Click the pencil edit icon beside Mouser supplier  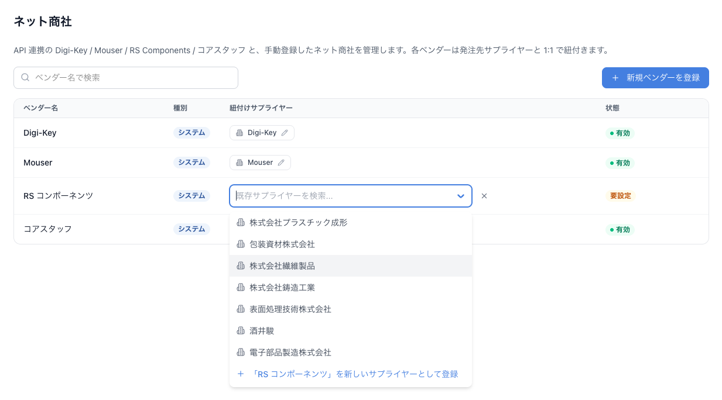point(281,163)
